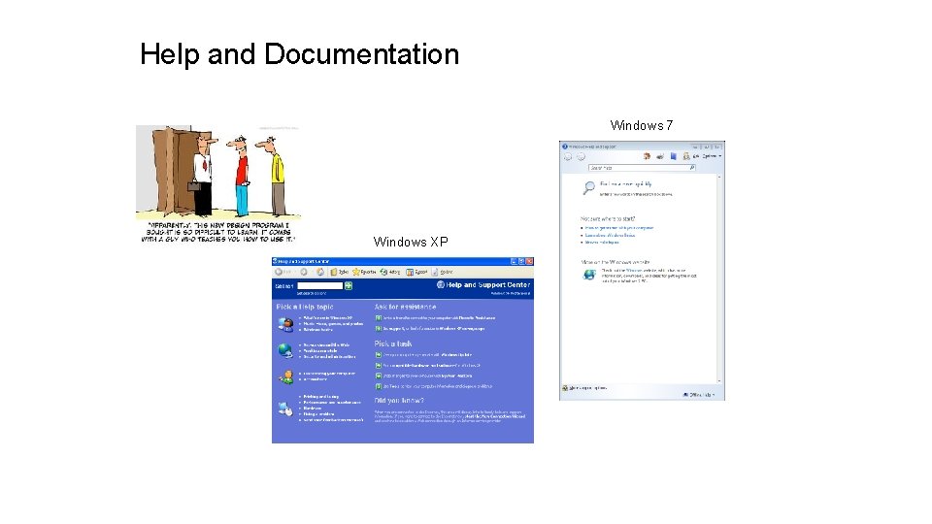The image size is (932, 524).
Task: Click Printing and faxing topic icon
Action: click(285, 409)
